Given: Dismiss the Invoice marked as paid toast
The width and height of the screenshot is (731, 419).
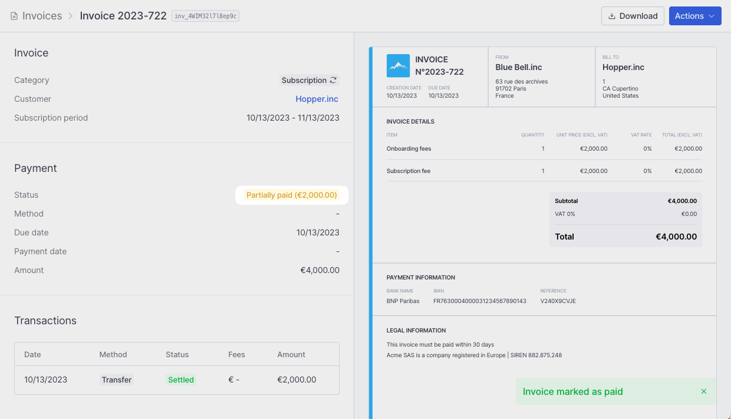Looking at the screenshot, I should click(704, 391).
